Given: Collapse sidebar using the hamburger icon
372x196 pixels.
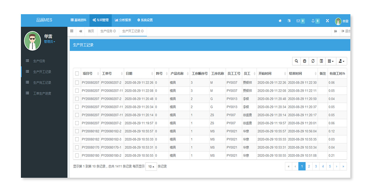Looking at the screenshot, I should click(x=72, y=31).
